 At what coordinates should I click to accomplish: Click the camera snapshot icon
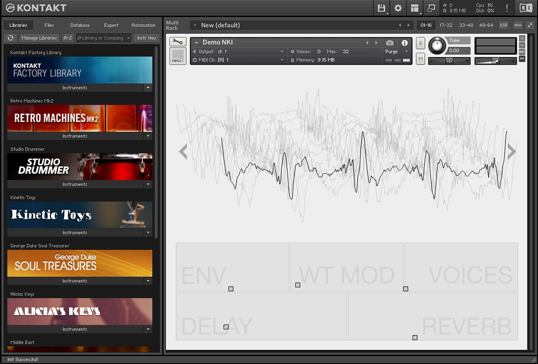(x=389, y=43)
